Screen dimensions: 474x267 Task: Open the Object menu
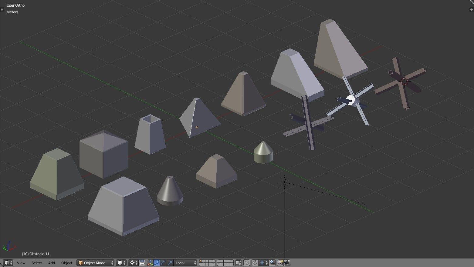click(67, 263)
